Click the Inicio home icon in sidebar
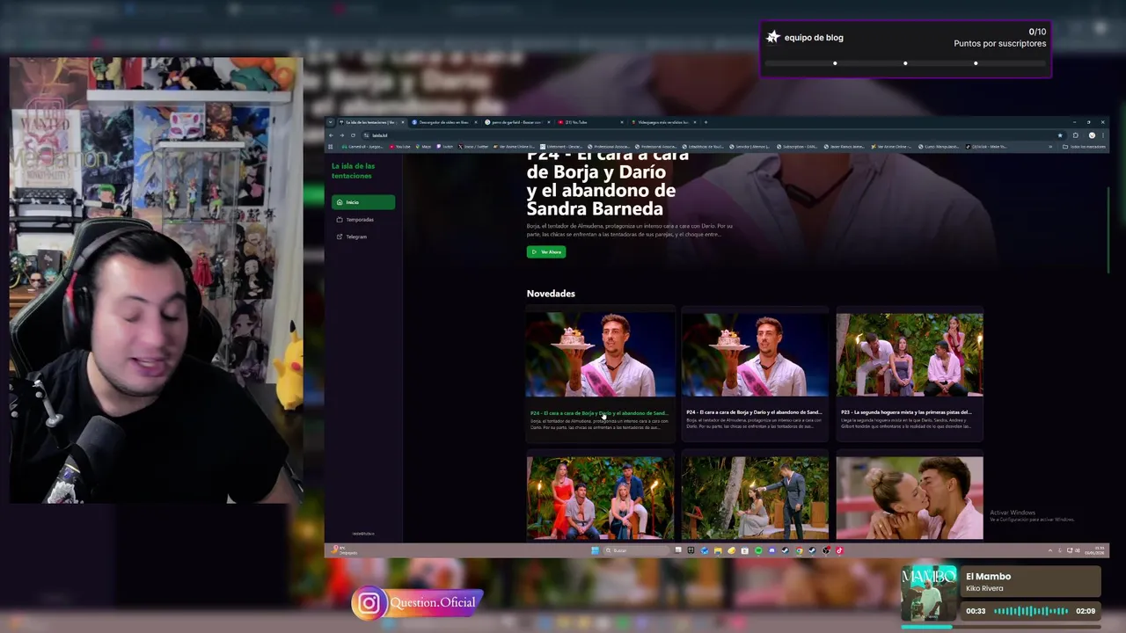 pyautogui.click(x=340, y=202)
